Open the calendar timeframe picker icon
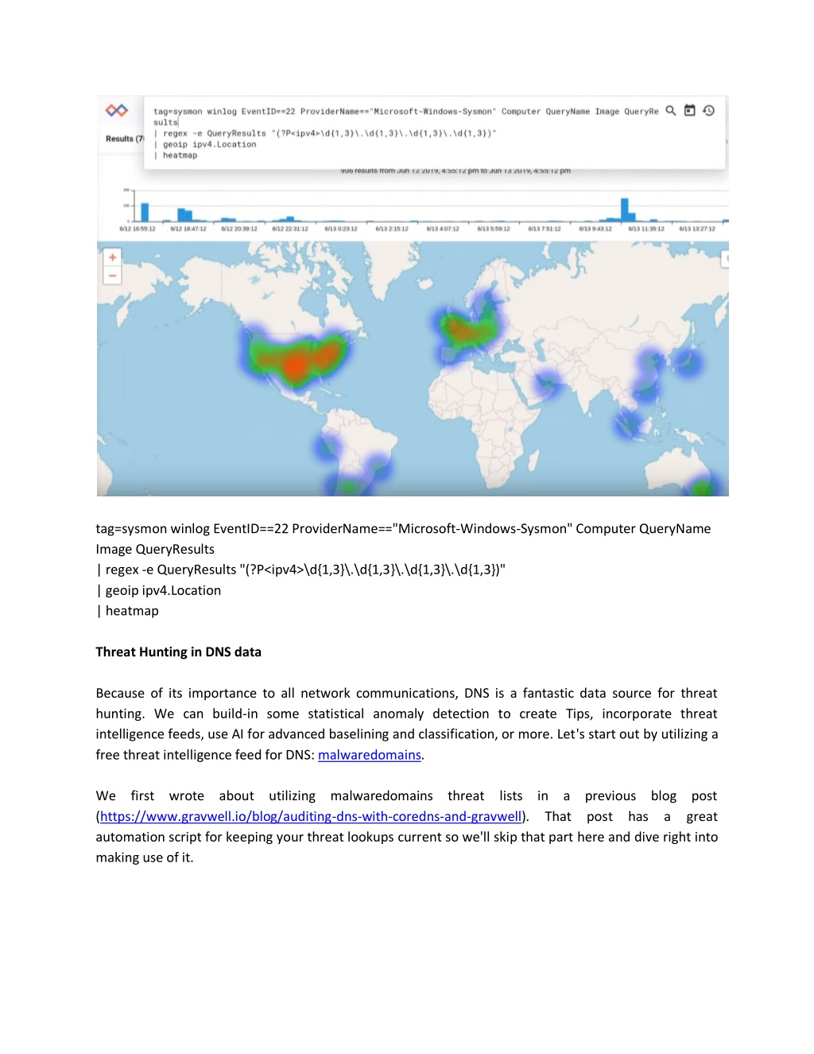Viewport: 814px width, 1054px height. (690, 111)
